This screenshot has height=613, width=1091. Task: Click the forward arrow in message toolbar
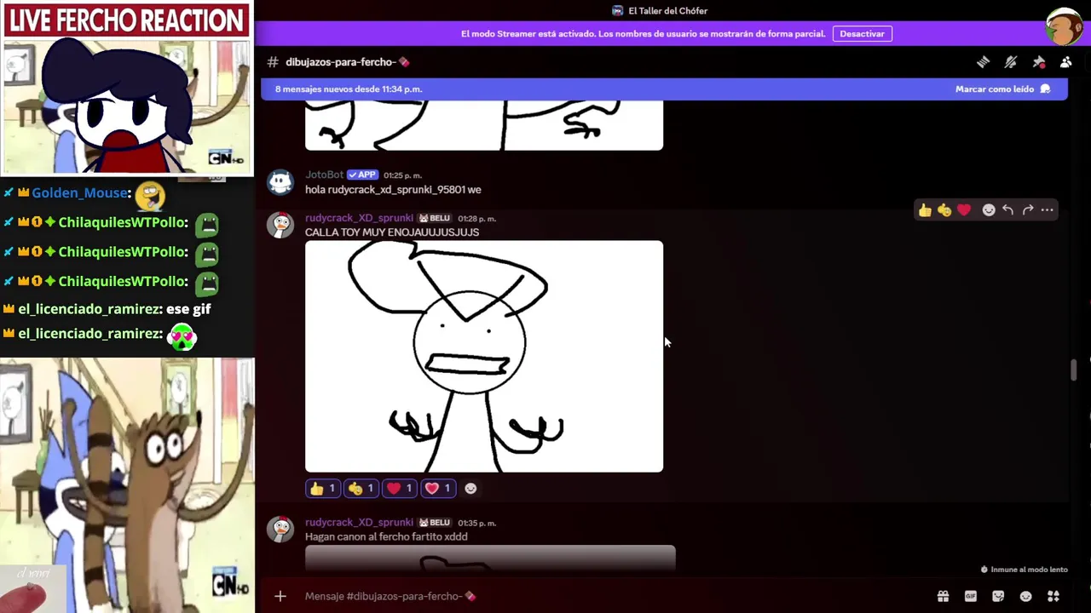(1028, 210)
